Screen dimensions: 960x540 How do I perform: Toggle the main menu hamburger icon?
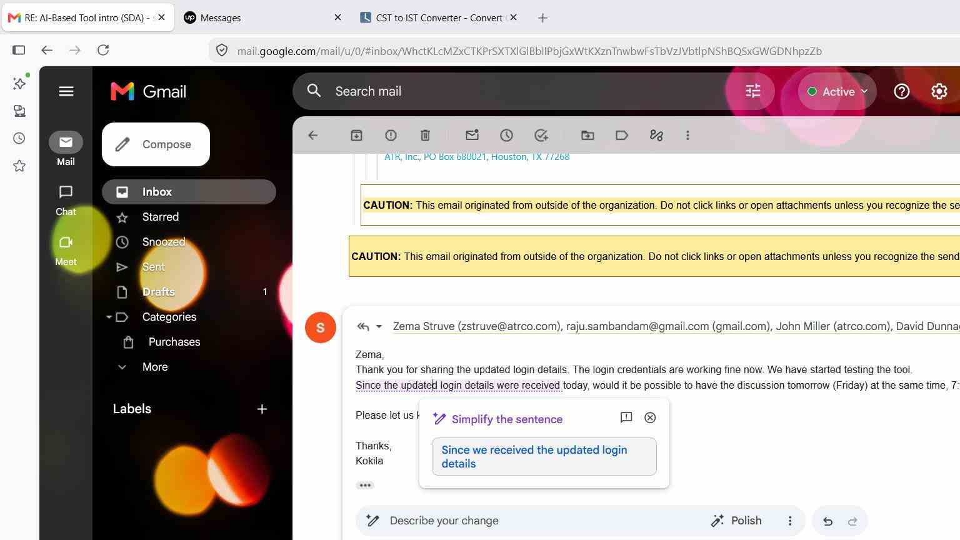(x=66, y=91)
